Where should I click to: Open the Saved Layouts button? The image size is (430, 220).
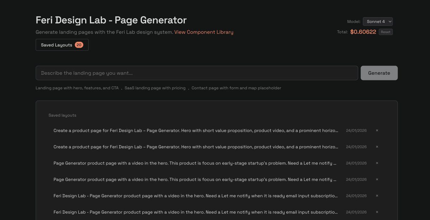(62, 45)
